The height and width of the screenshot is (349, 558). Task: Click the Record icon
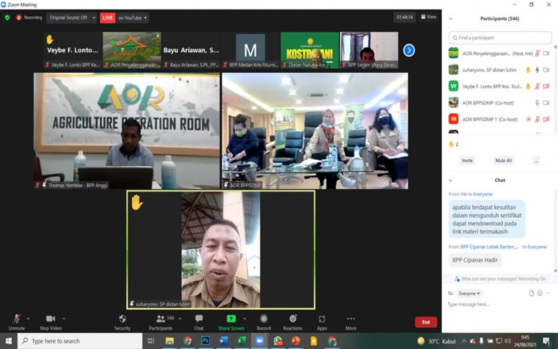click(x=263, y=319)
